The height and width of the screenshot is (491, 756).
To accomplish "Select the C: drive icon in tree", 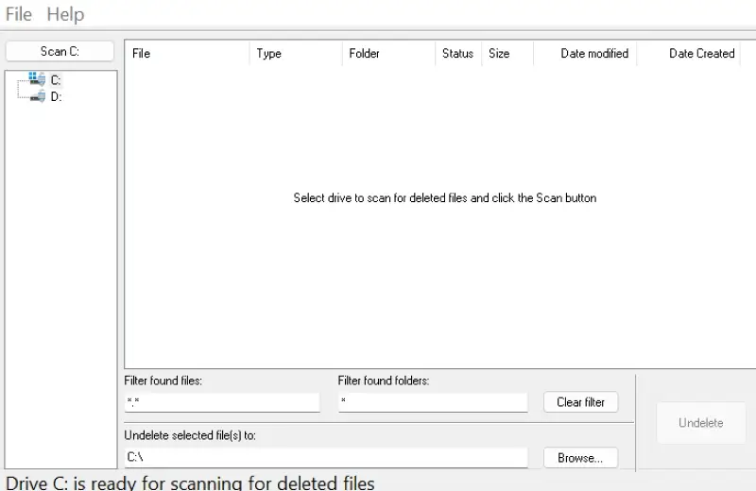I will tap(37, 79).
